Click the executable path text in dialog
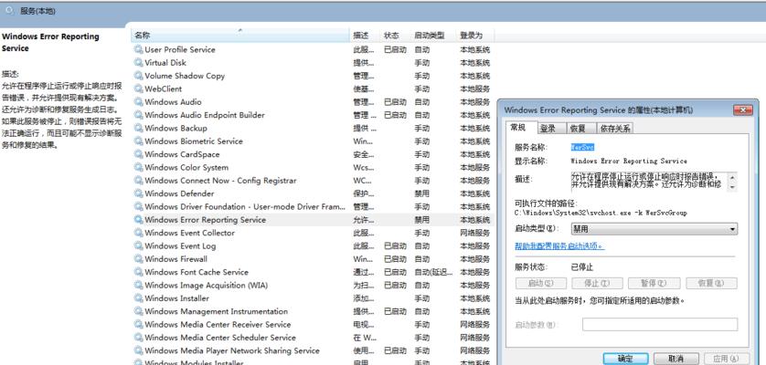766x365 pixels. 601,213
